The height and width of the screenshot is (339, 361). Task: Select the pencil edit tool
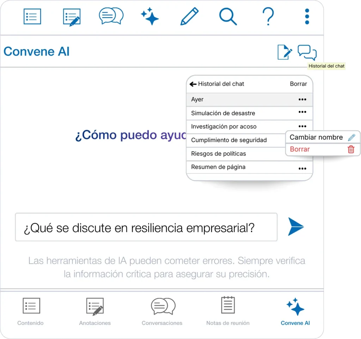(189, 16)
